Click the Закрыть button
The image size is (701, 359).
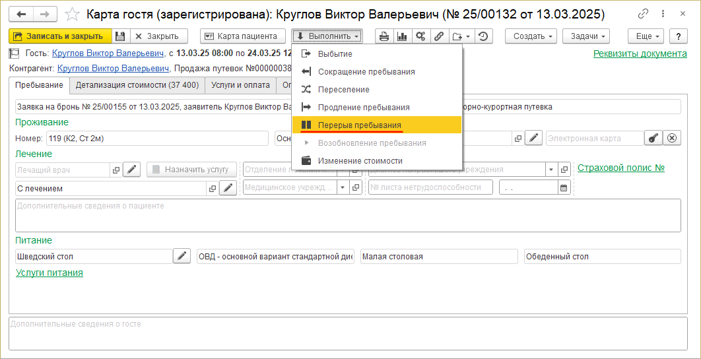(x=158, y=36)
